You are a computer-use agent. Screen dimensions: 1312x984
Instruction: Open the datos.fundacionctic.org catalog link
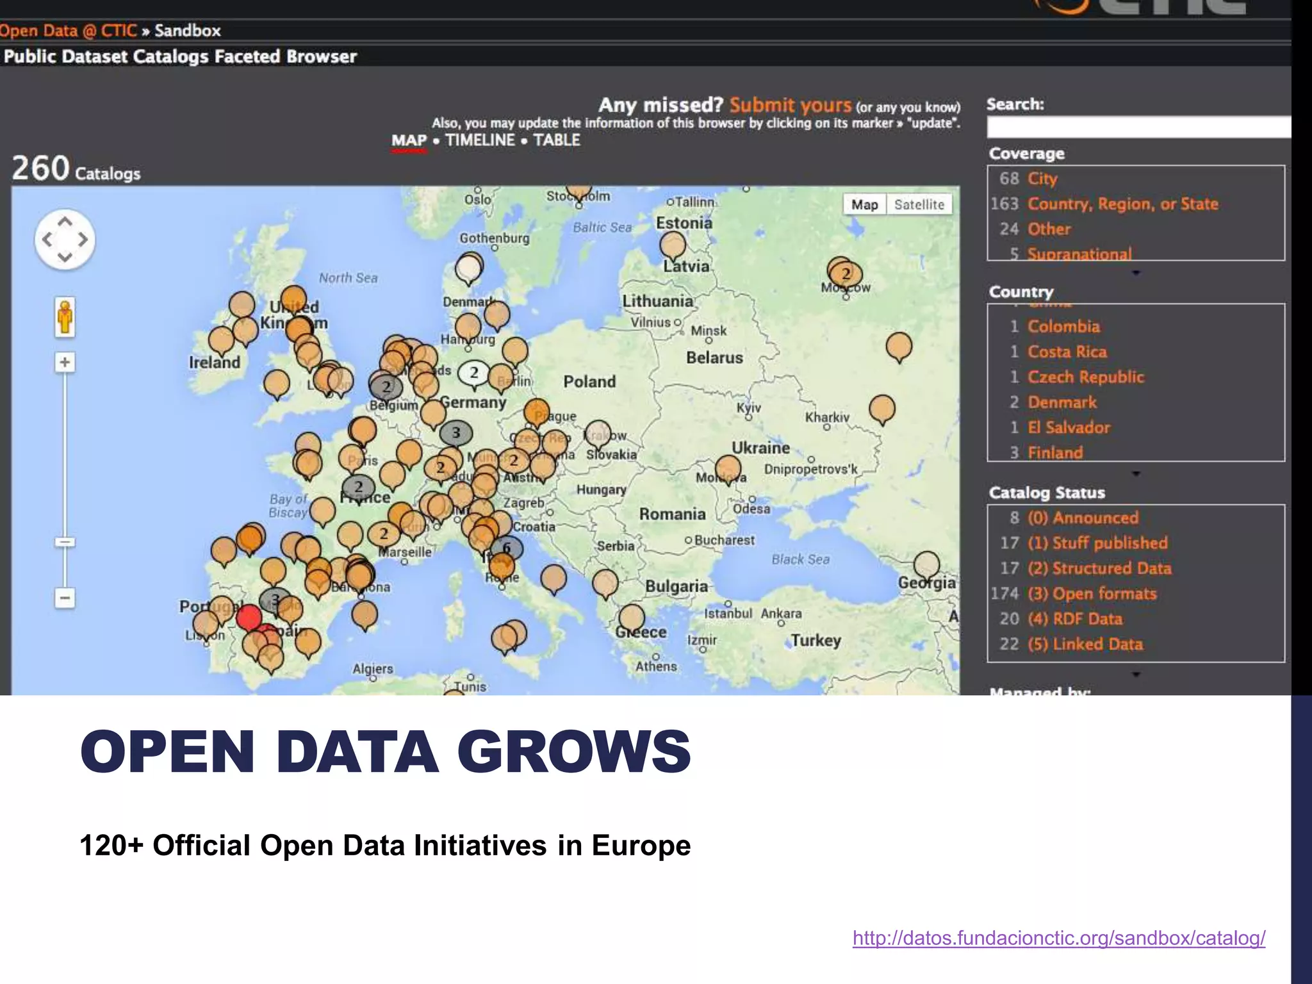point(1058,938)
